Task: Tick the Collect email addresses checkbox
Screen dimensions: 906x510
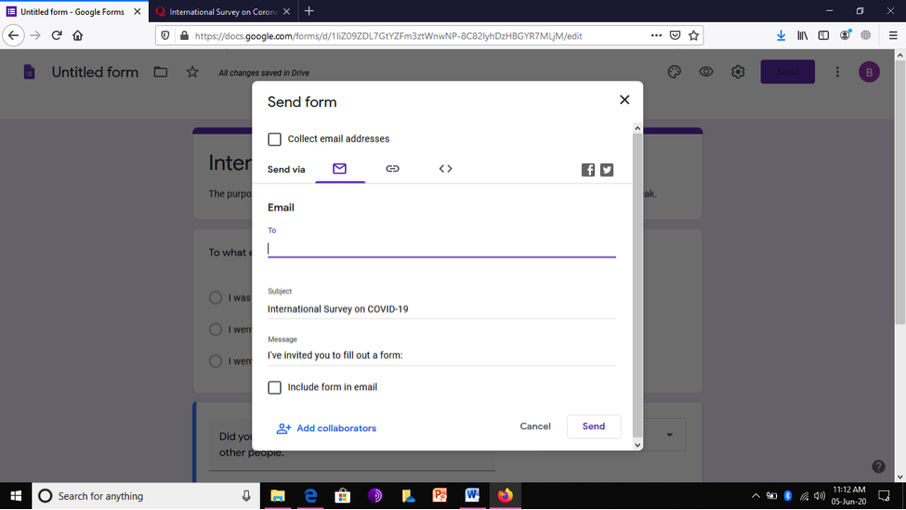Action: [274, 139]
